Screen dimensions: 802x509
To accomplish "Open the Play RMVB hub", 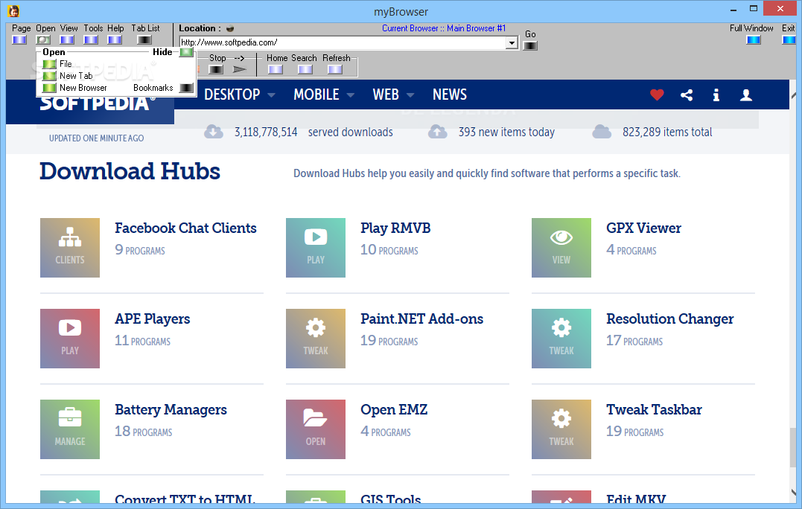I will click(x=395, y=228).
